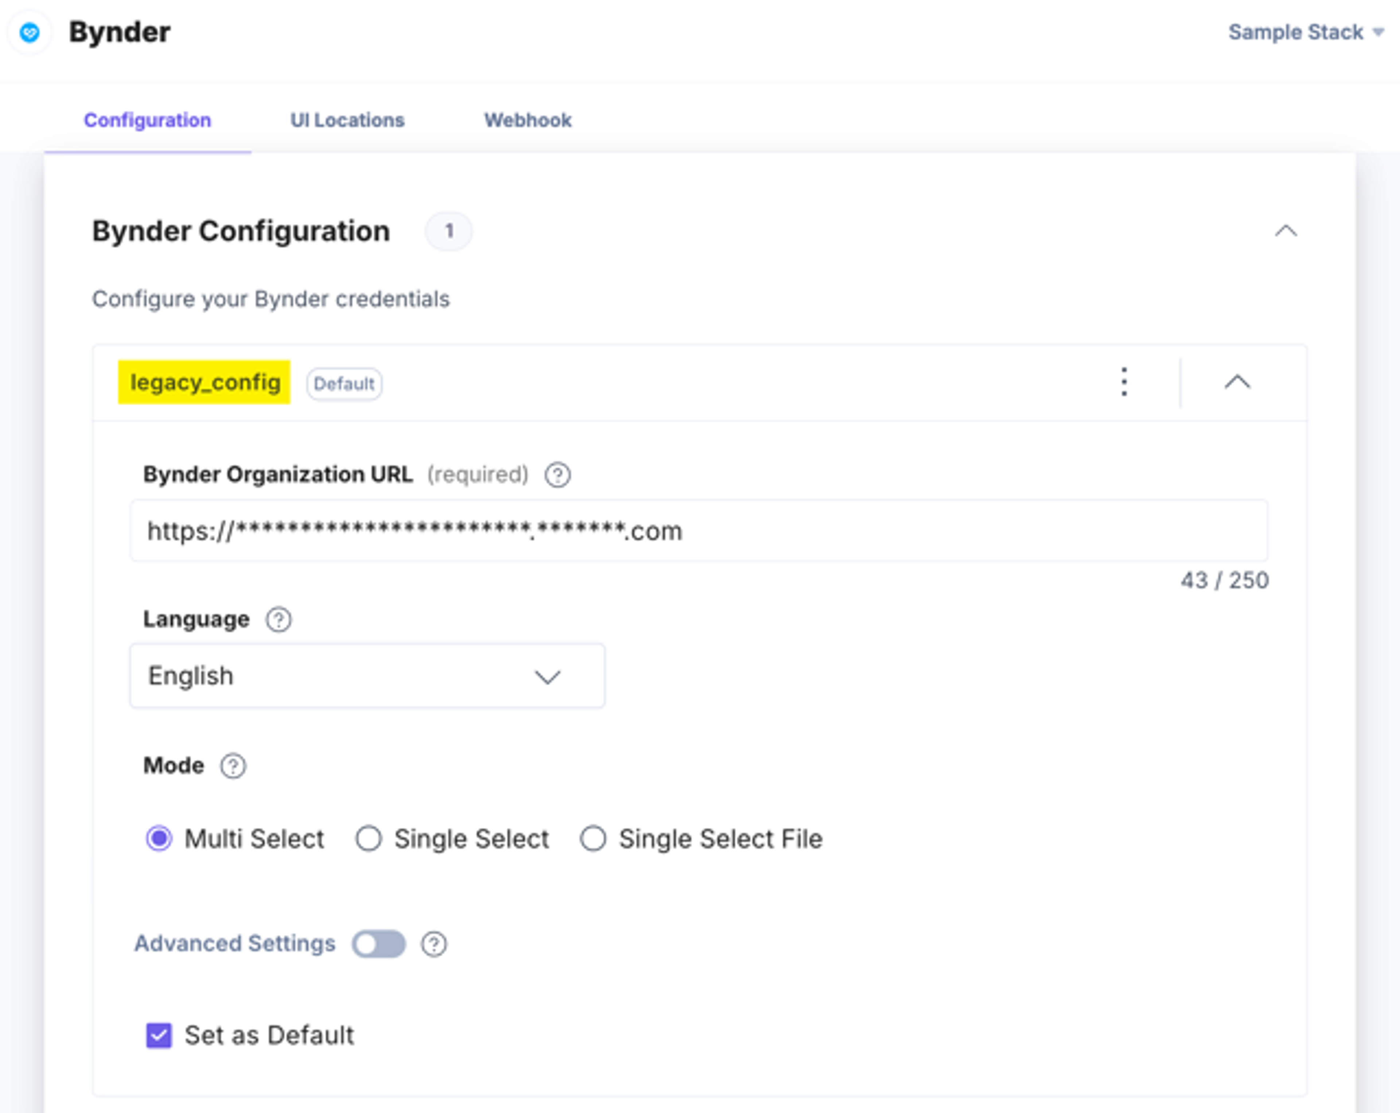The height and width of the screenshot is (1113, 1400).
Task: Uncheck the Set as Default checkbox
Action: click(x=159, y=1035)
